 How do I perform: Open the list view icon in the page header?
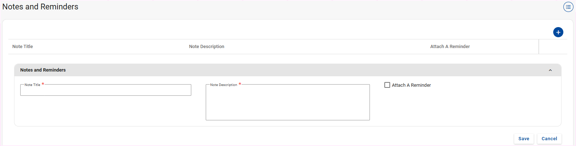point(568,7)
